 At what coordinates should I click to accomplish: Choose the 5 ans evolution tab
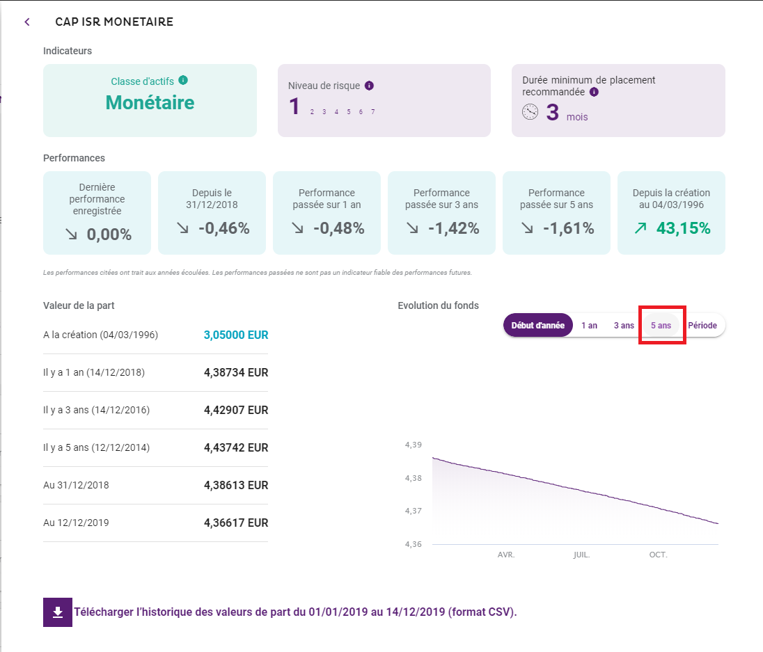tap(661, 325)
